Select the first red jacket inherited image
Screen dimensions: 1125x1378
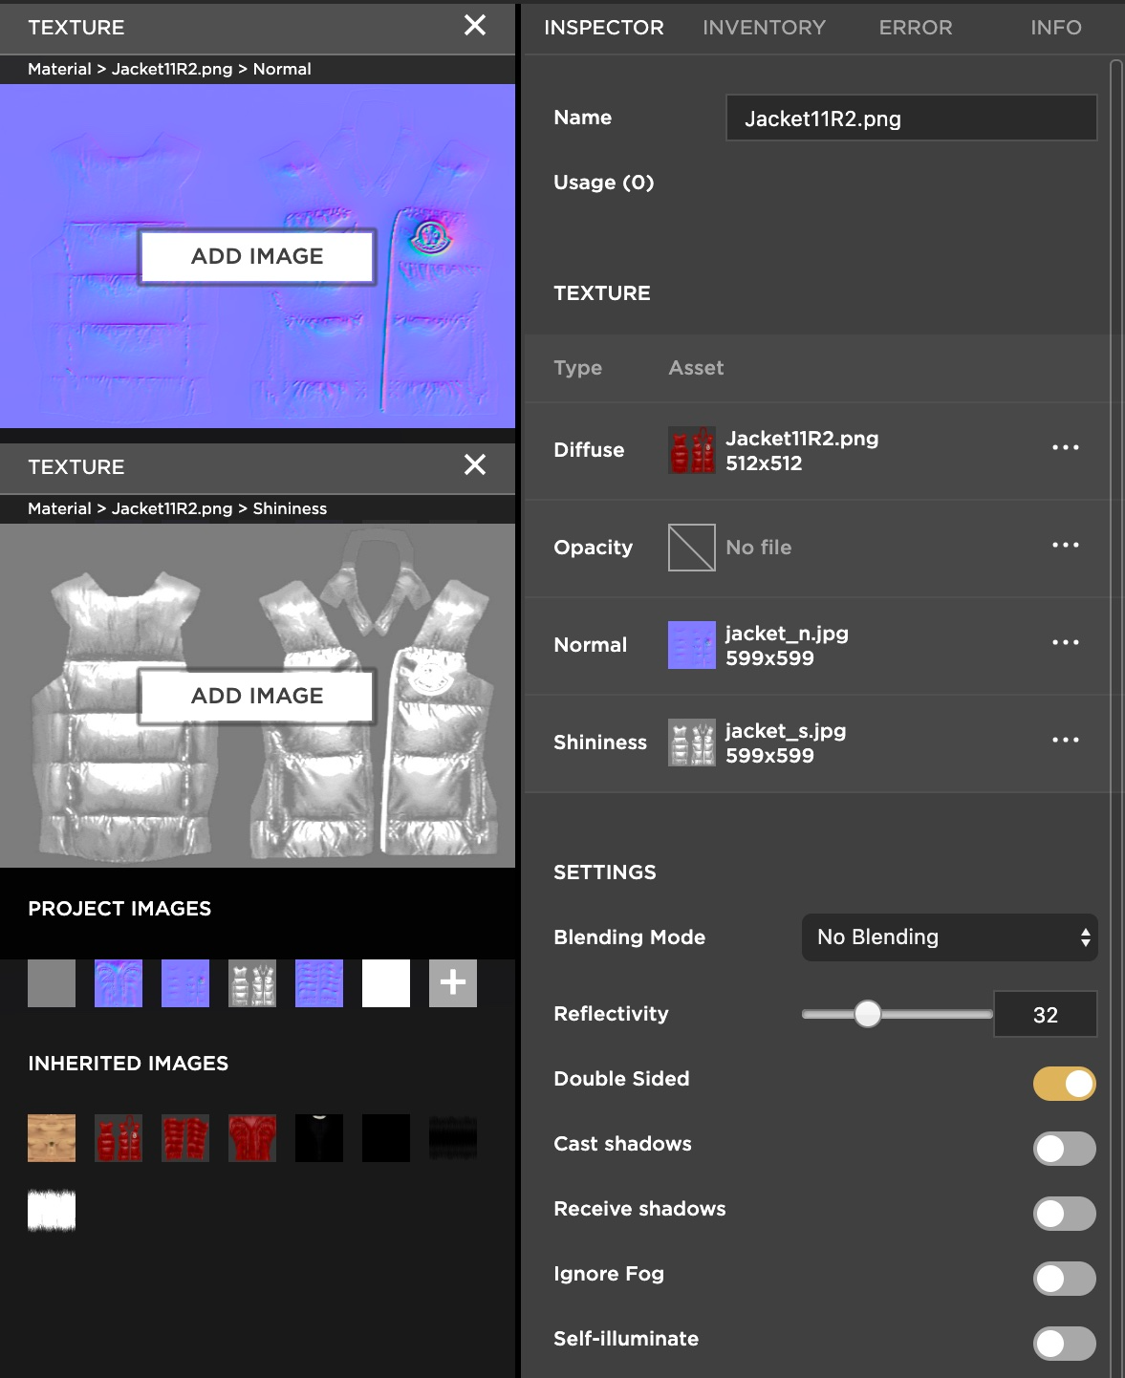(x=119, y=1138)
